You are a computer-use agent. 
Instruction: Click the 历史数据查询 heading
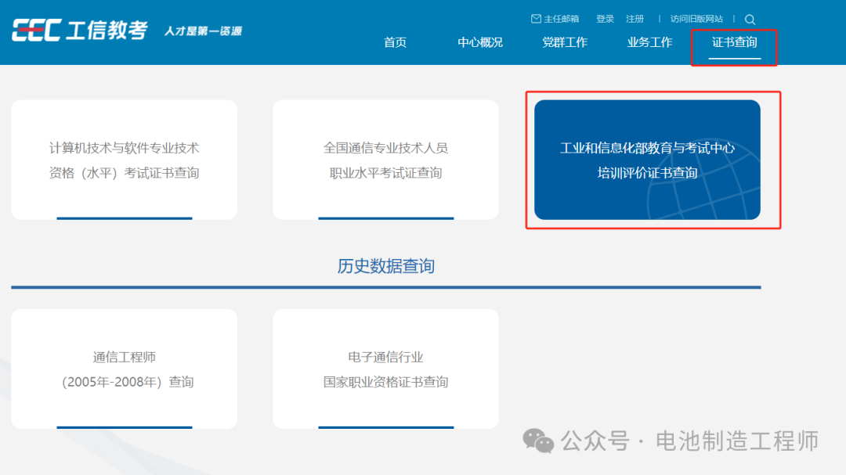coord(385,266)
